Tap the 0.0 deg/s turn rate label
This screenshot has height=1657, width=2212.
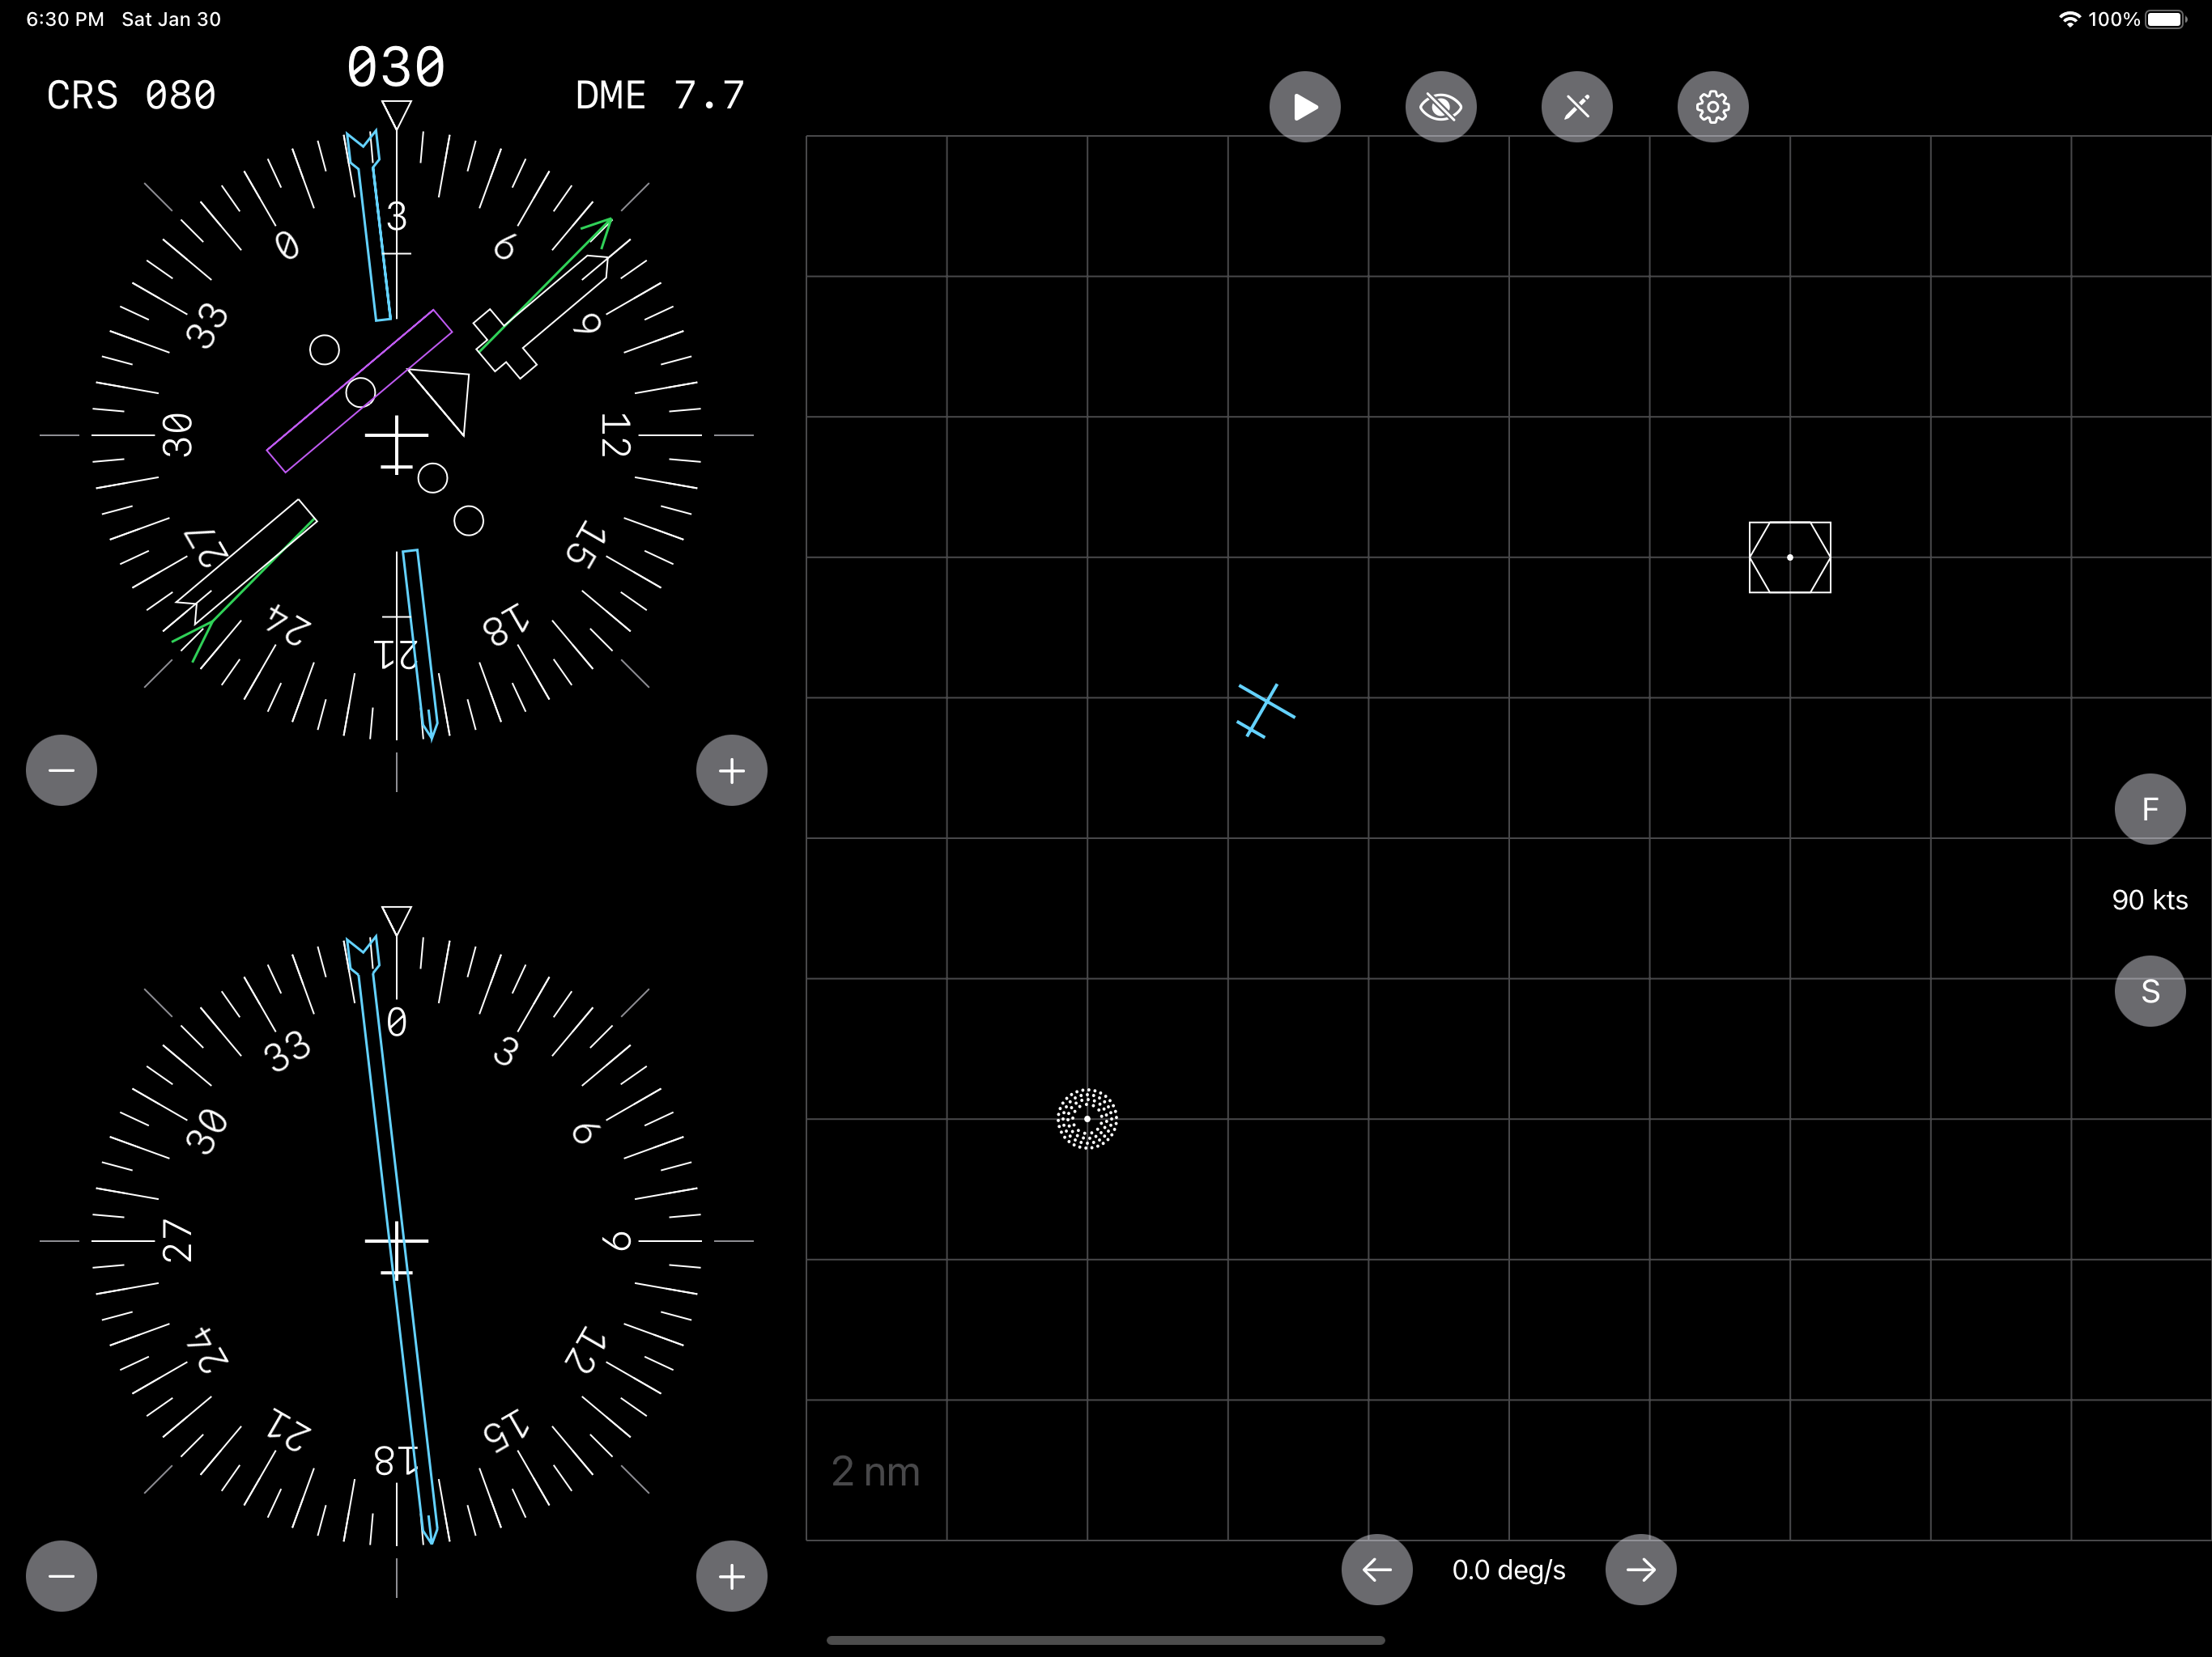[x=1508, y=1570]
